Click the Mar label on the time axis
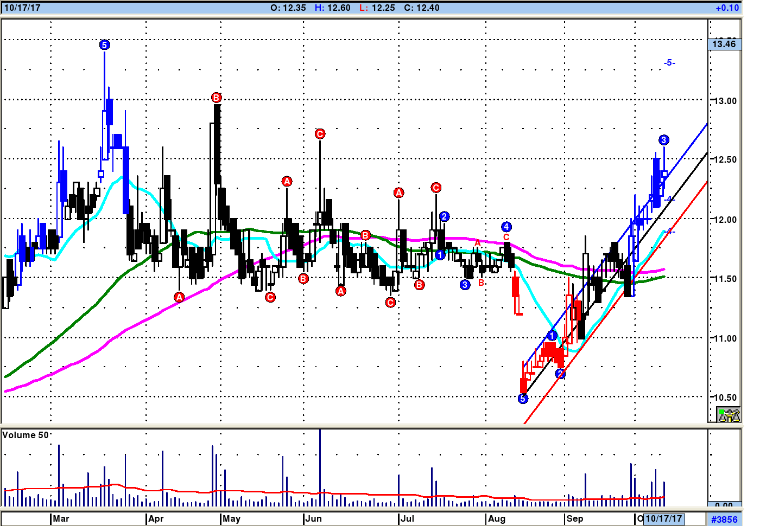The image size is (760, 526). pyautogui.click(x=61, y=519)
